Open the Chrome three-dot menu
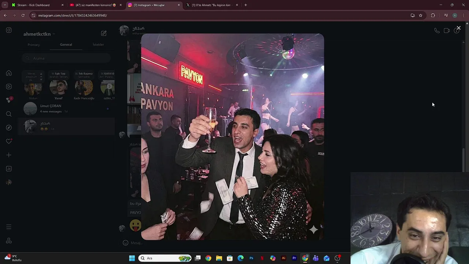The image size is (469, 264). click(464, 15)
